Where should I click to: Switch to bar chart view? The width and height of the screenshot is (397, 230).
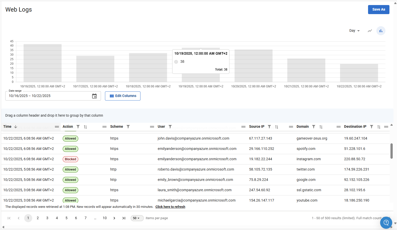381,31
